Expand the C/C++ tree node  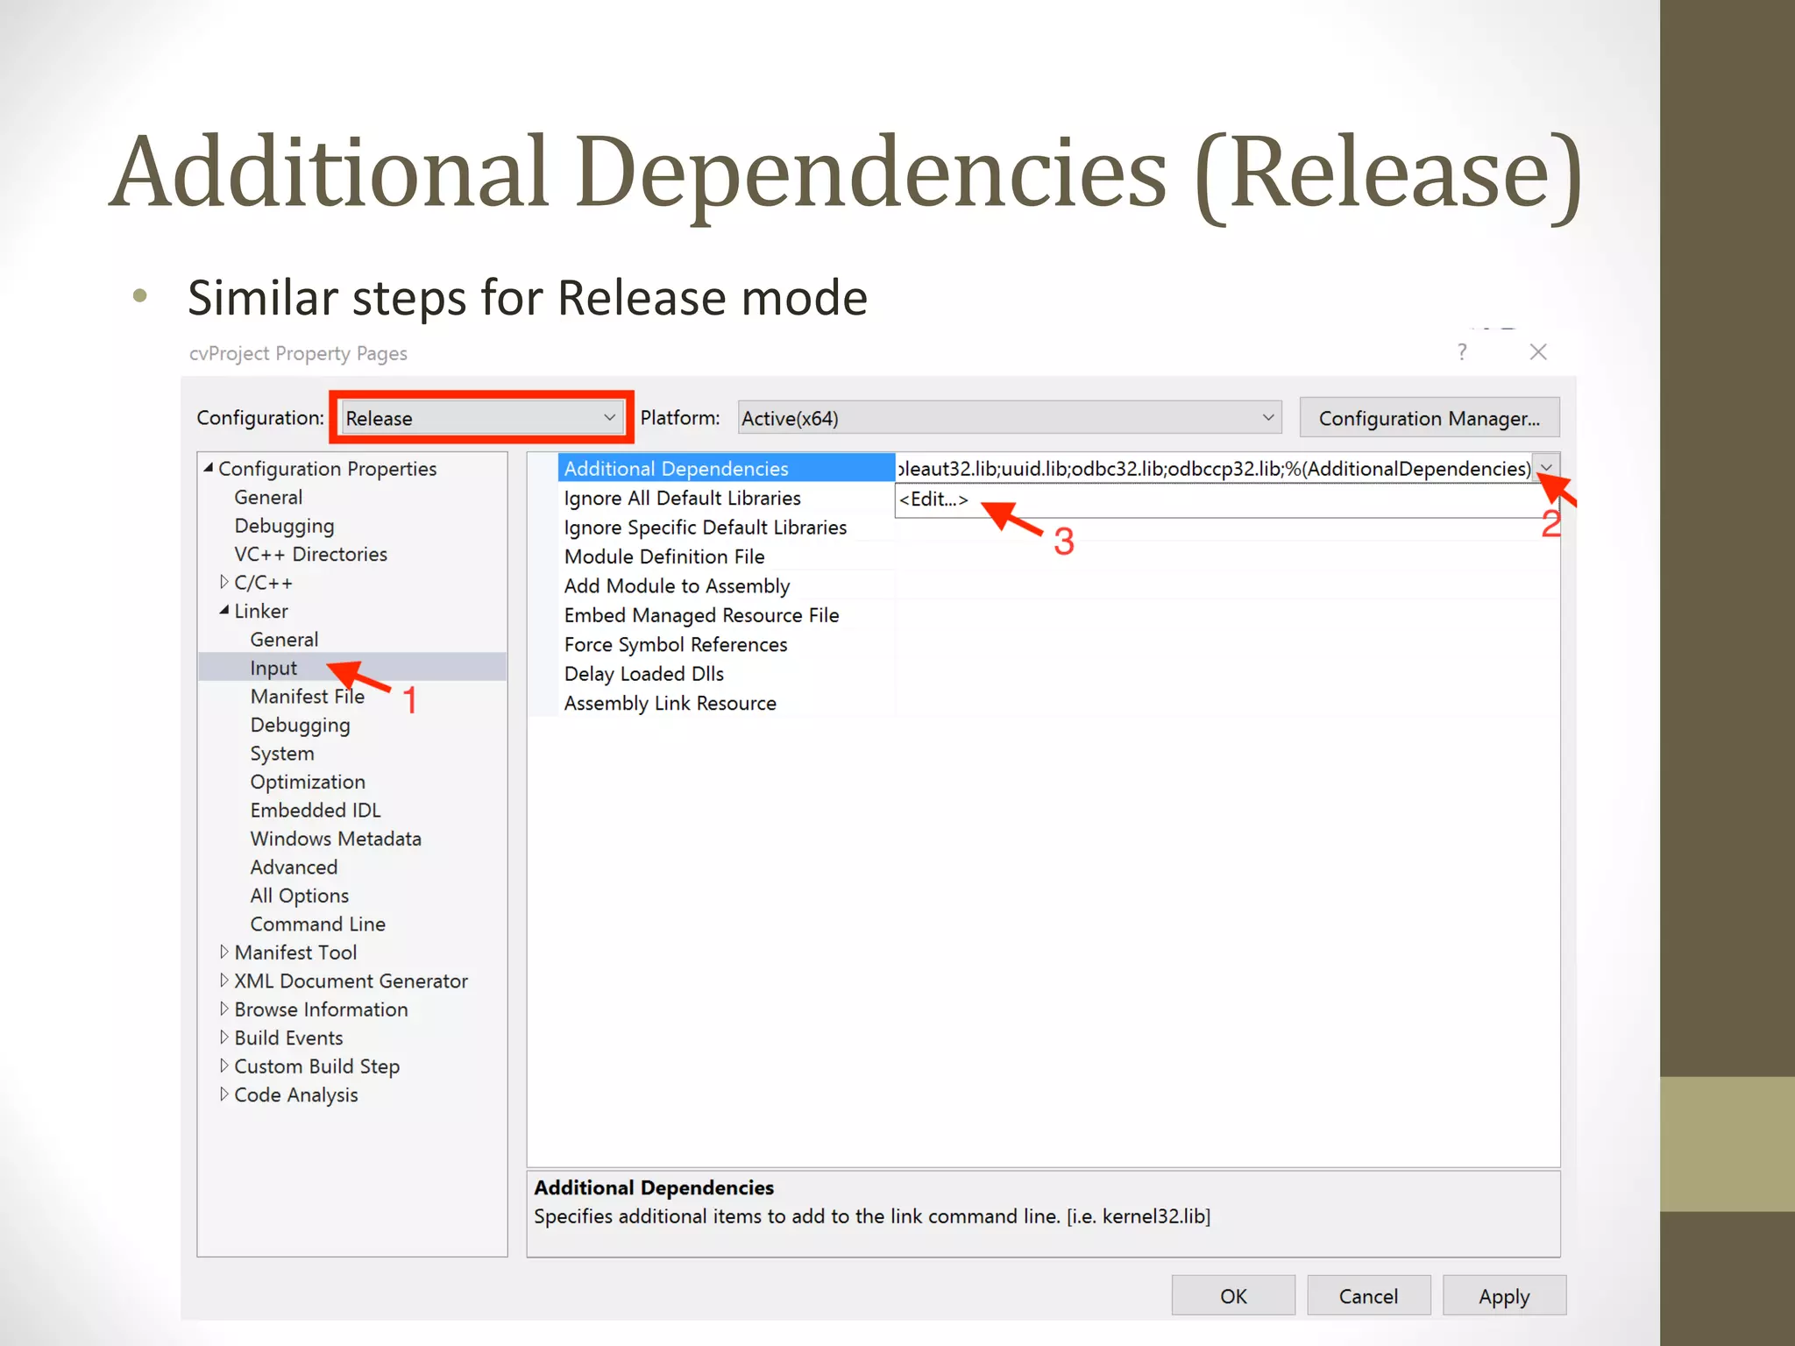(x=224, y=582)
